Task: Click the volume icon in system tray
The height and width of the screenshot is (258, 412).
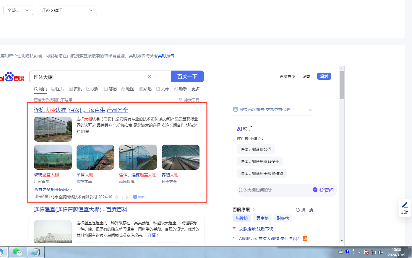Action: 381,252
